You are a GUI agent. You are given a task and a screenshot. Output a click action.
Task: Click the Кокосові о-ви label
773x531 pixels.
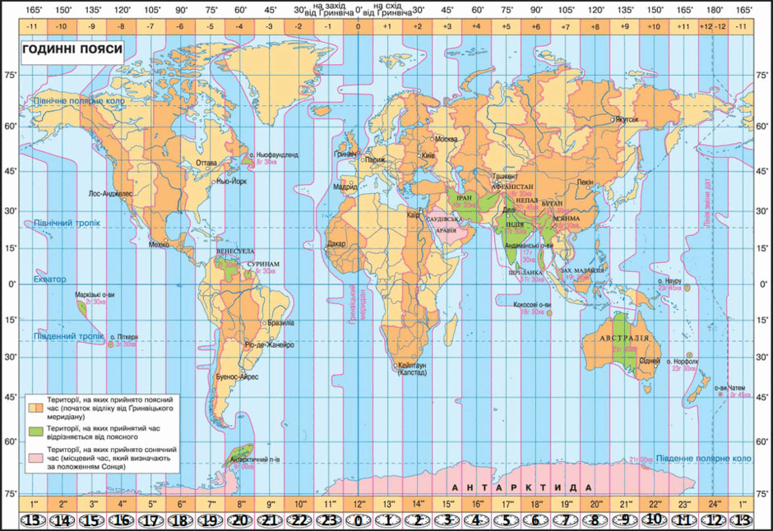click(x=532, y=304)
